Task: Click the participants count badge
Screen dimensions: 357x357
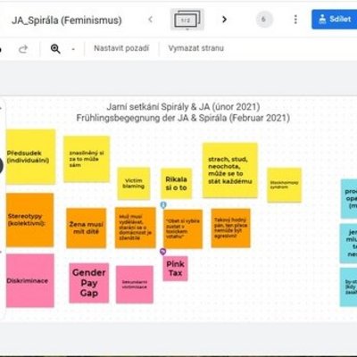Action: click(263, 20)
